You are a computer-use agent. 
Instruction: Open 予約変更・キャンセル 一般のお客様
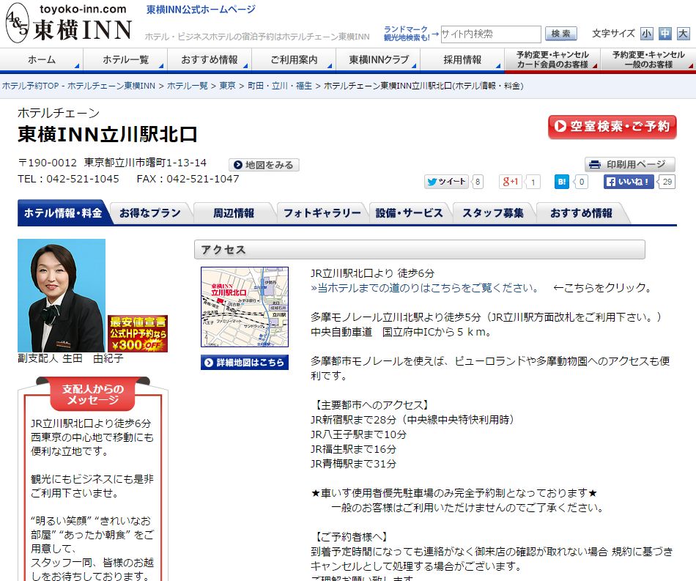648,60
